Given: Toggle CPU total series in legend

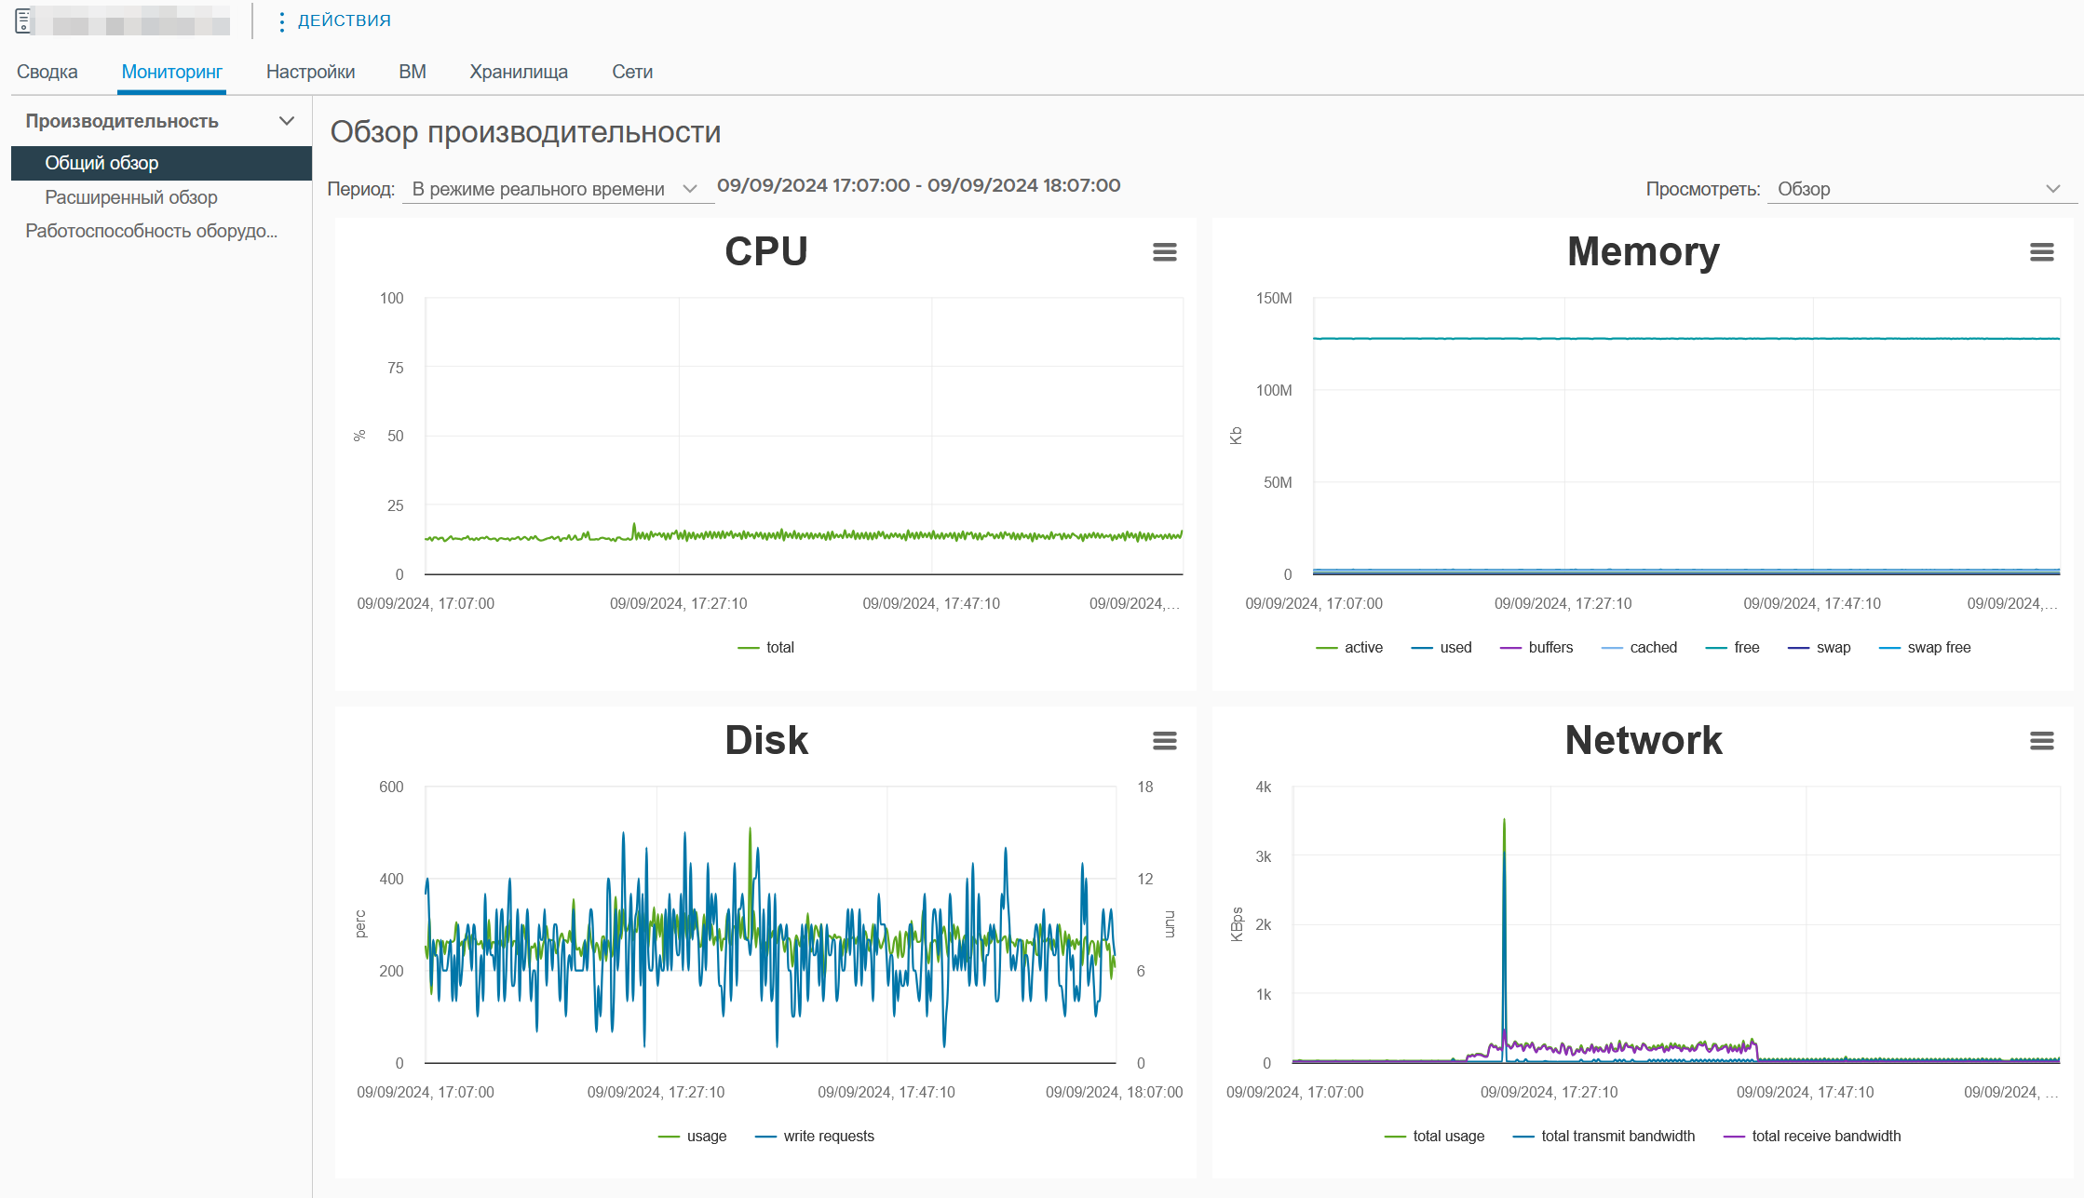Looking at the screenshot, I should point(766,647).
